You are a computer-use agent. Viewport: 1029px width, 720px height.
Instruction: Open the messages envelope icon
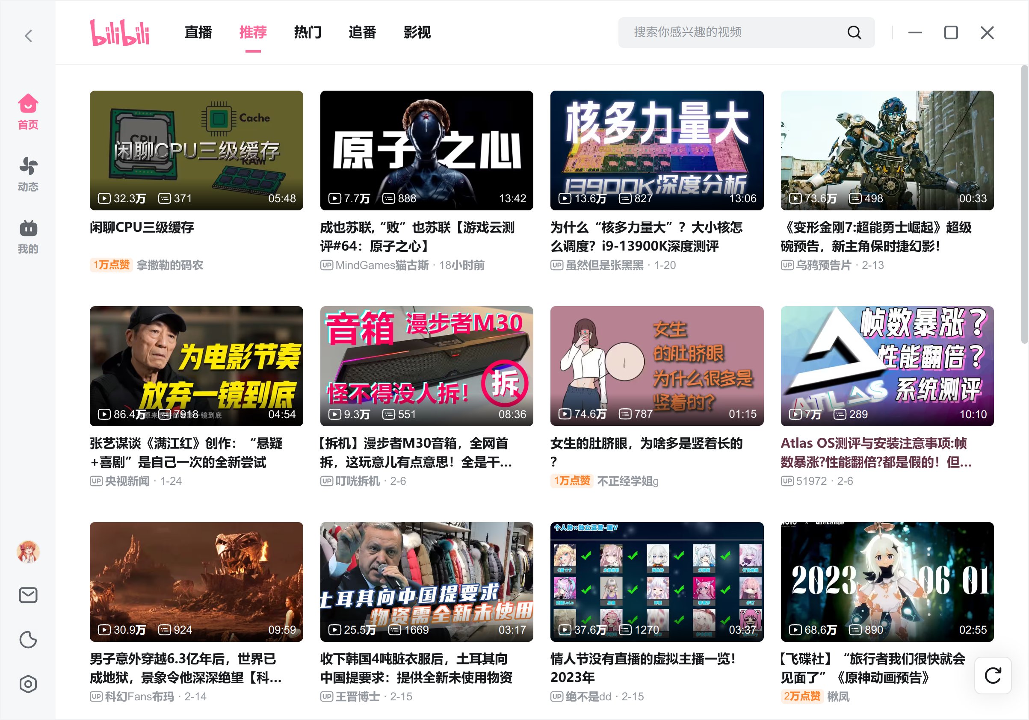(28, 595)
